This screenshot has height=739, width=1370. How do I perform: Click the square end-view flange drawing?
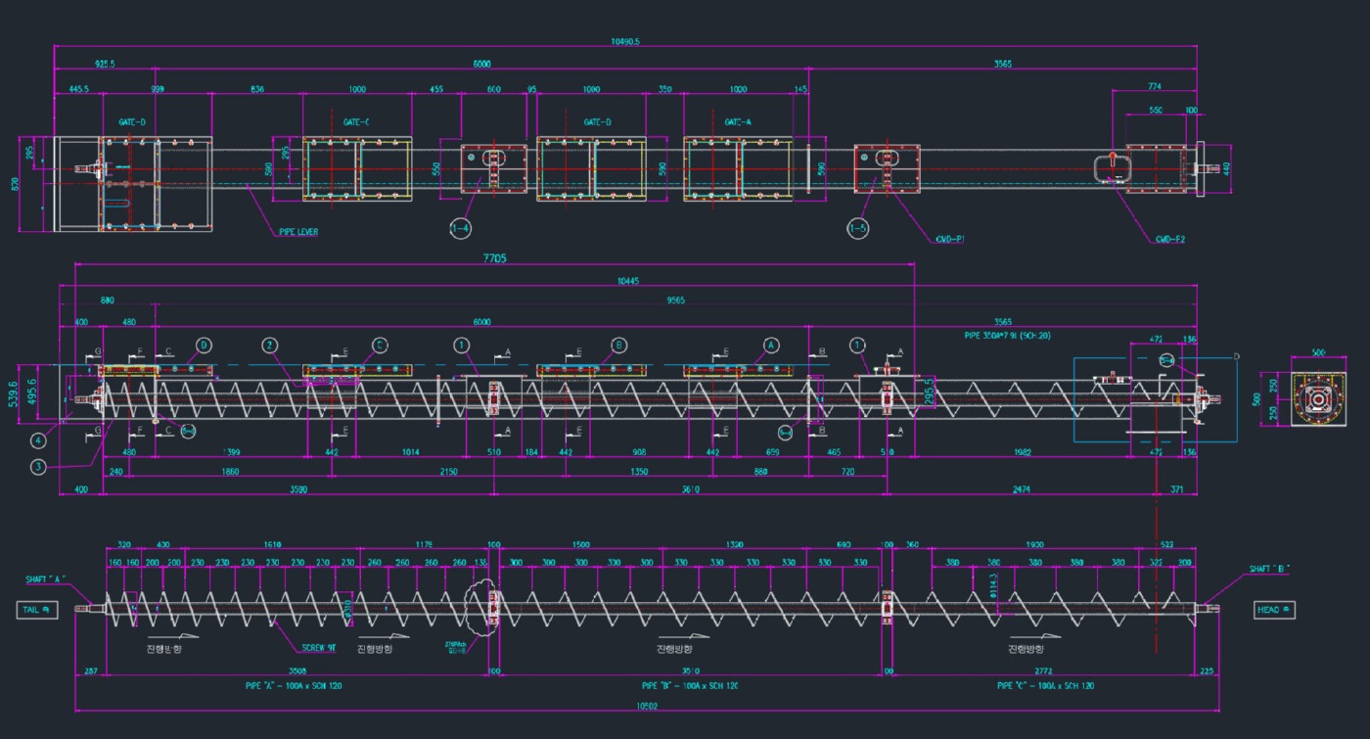click(x=1317, y=398)
